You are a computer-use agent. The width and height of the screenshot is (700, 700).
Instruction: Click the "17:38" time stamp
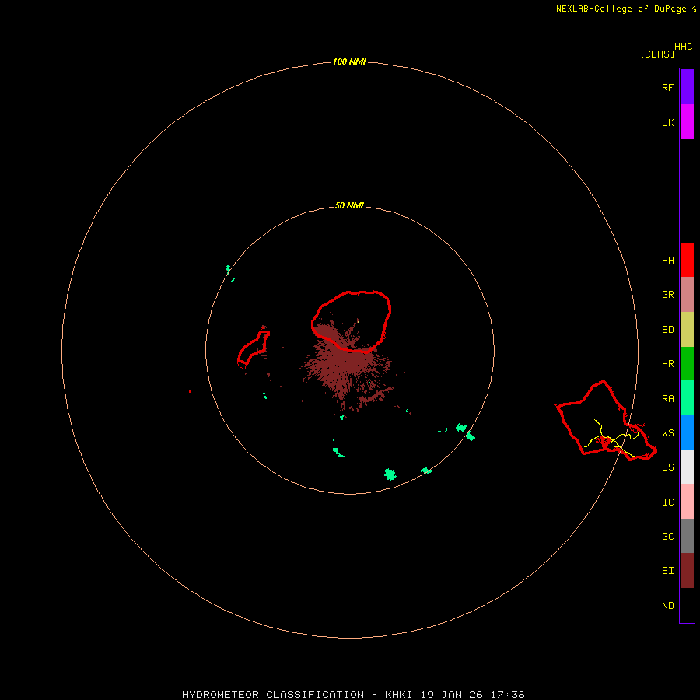[508, 695]
